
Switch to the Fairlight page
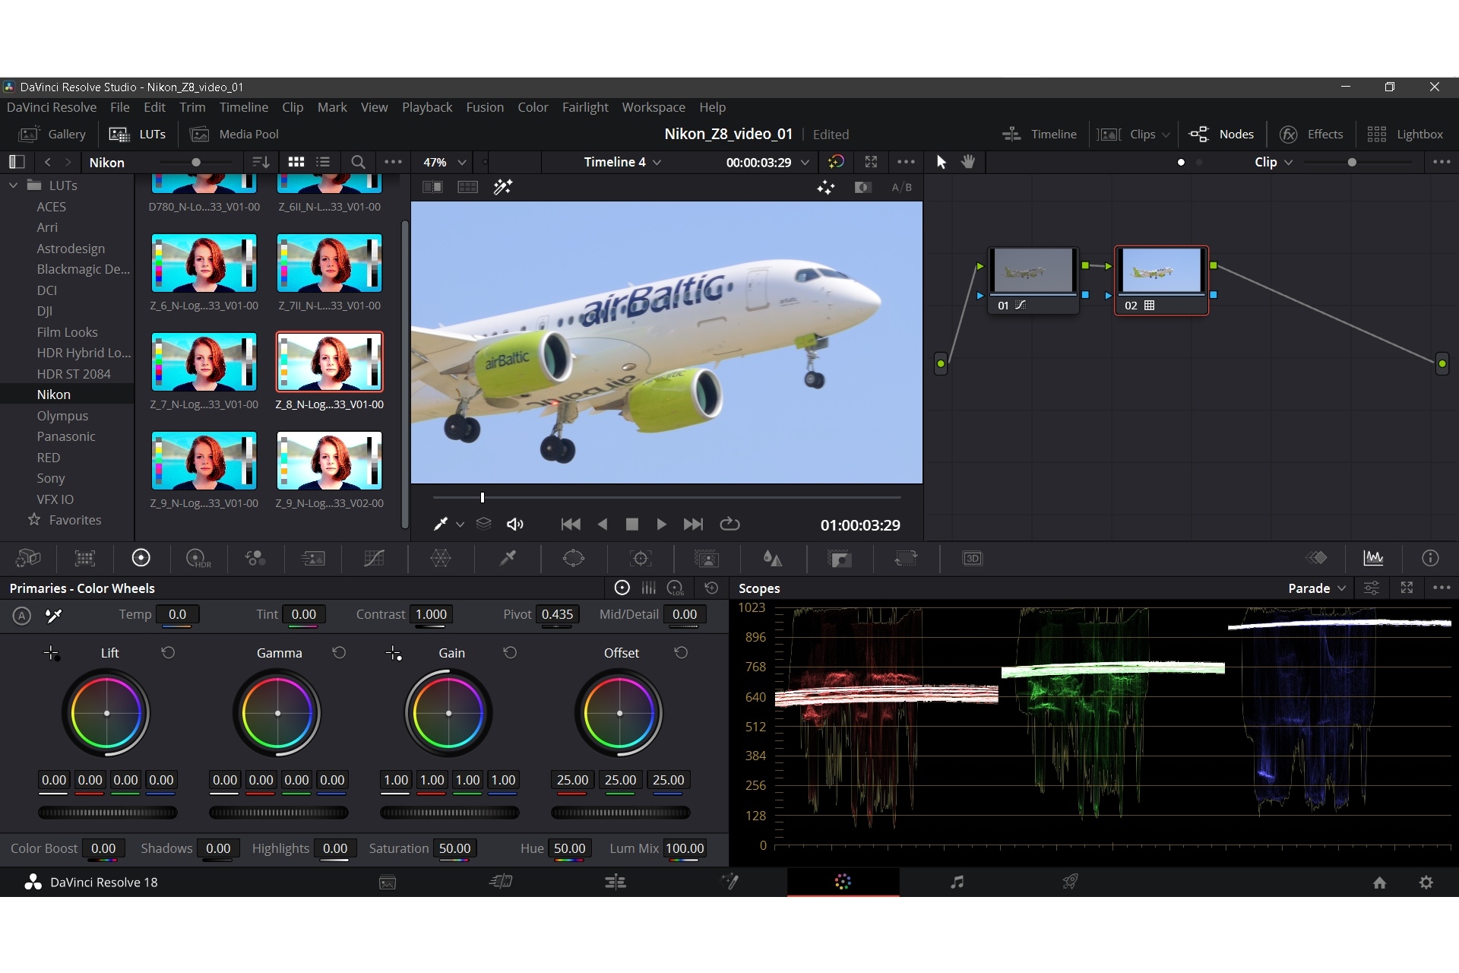coord(957,882)
